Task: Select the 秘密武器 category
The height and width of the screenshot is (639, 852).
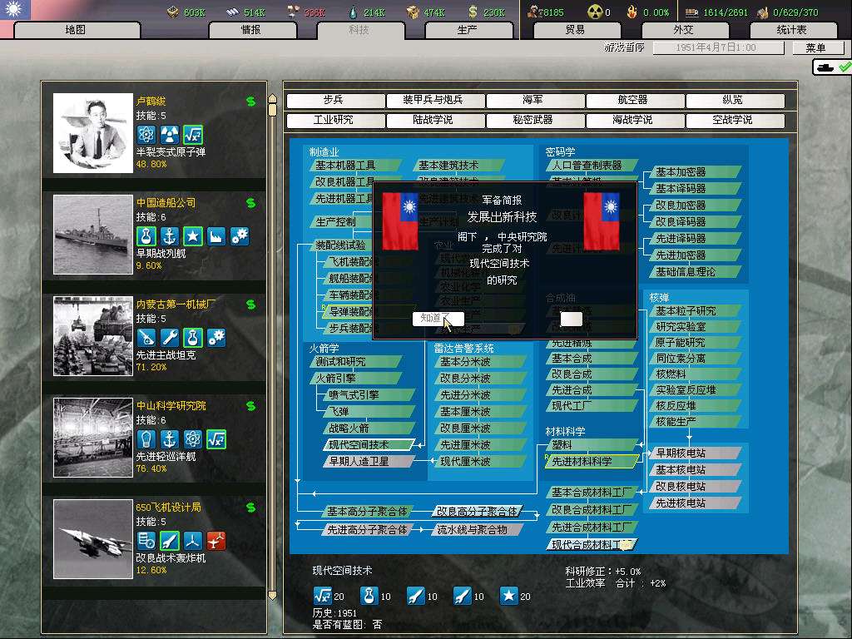Action: point(534,120)
